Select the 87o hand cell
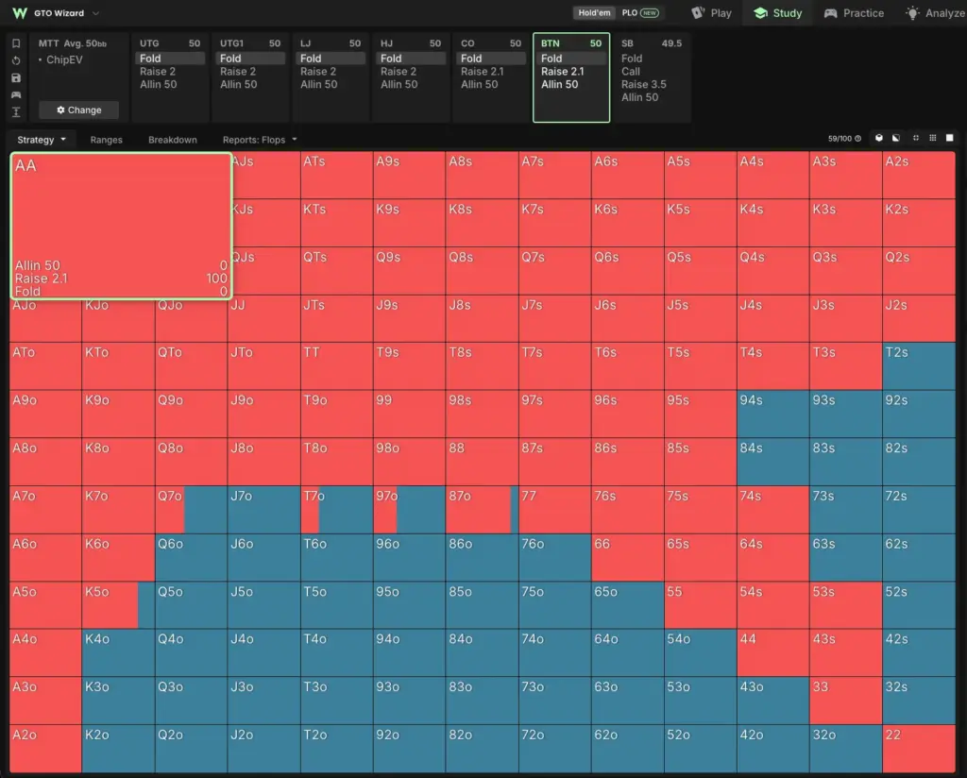 pos(482,510)
